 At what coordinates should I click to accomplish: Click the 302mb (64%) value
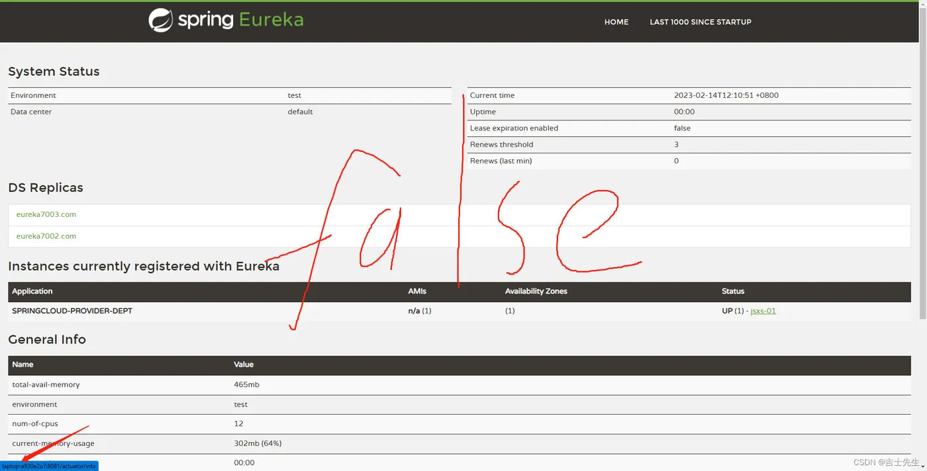258,443
